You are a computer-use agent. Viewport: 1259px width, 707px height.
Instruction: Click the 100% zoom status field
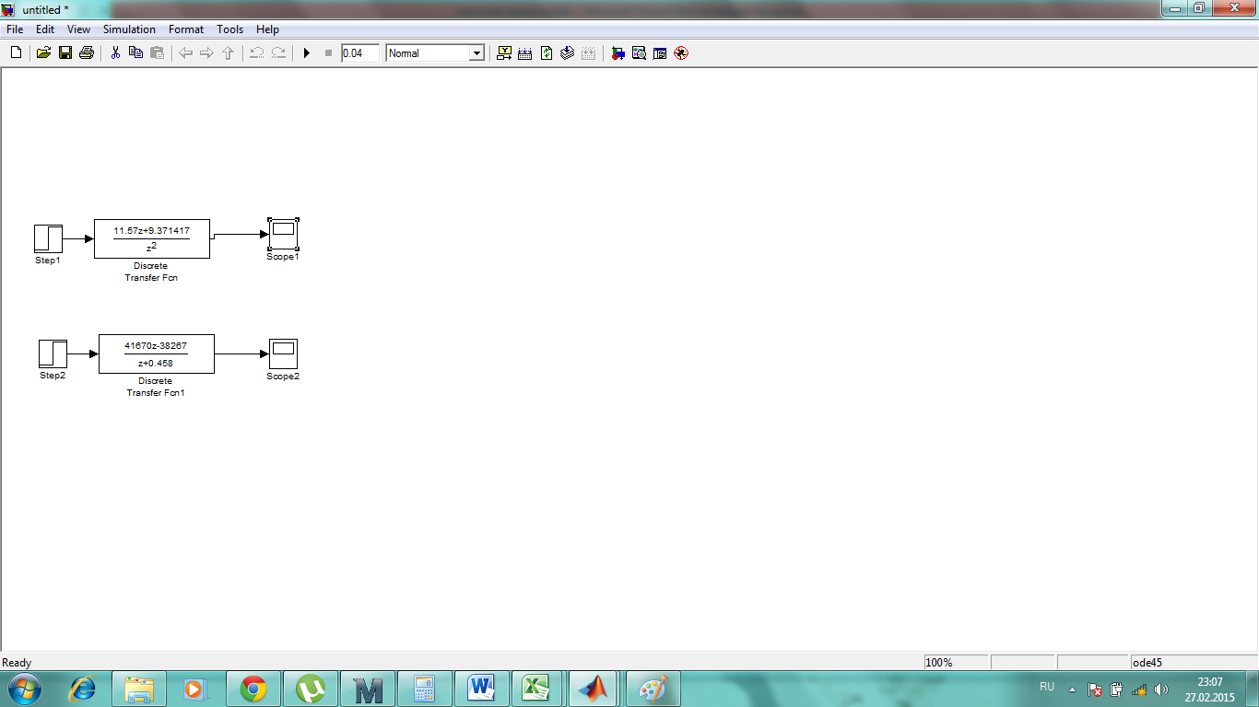click(x=956, y=663)
